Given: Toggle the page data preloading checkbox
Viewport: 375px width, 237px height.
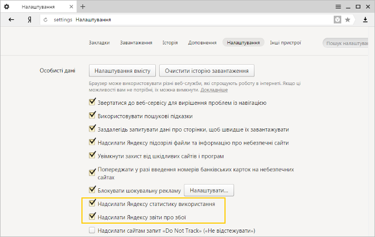Looking at the screenshot, I should point(92,129).
